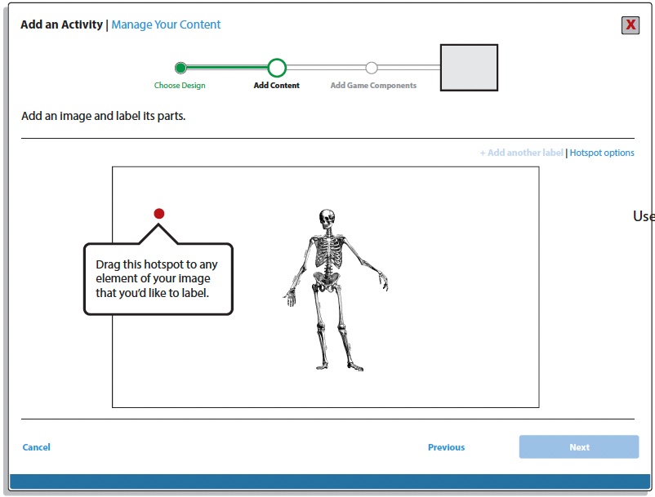Click the red hotspot dot
This screenshot has height=497, width=655.
click(x=159, y=214)
